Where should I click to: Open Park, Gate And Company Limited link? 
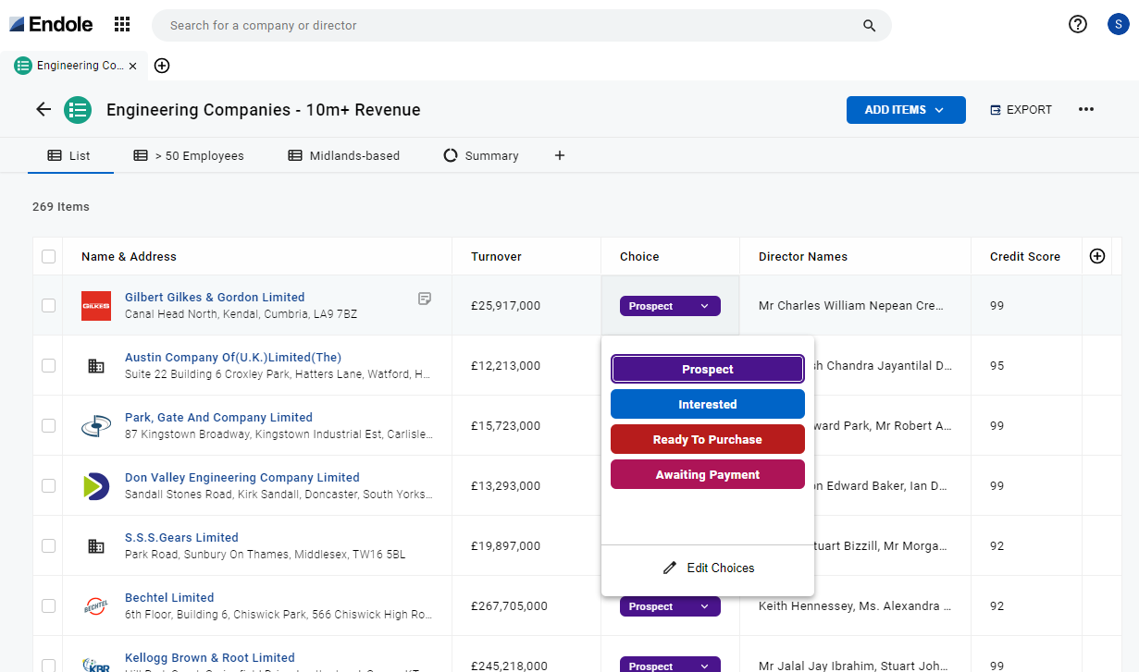coord(218,418)
